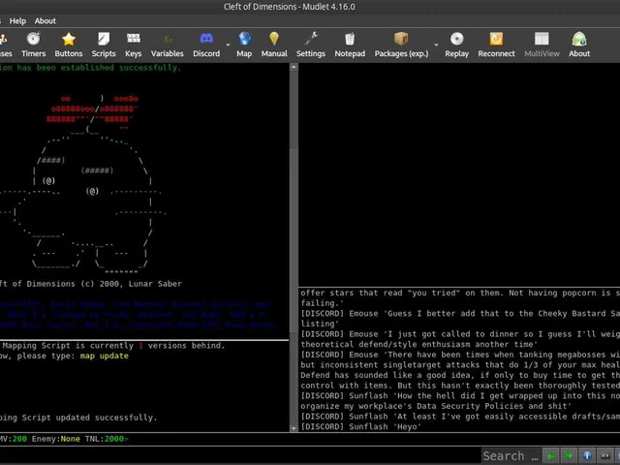Expand the Packages (exp.) dropdown arrow
This screenshot has height=465, width=620.
pyautogui.click(x=436, y=46)
